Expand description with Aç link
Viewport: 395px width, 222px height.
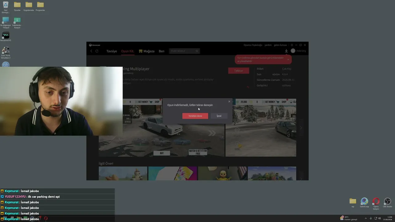click(x=248, y=87)
